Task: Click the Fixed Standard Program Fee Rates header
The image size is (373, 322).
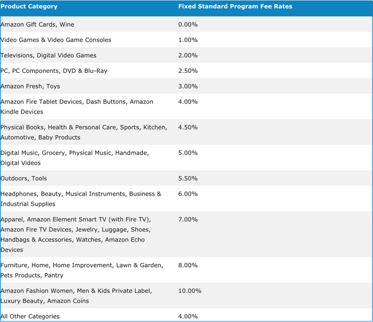Action: (235, 7)
